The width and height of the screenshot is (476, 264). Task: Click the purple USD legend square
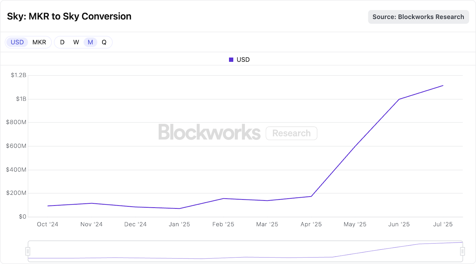231,60
